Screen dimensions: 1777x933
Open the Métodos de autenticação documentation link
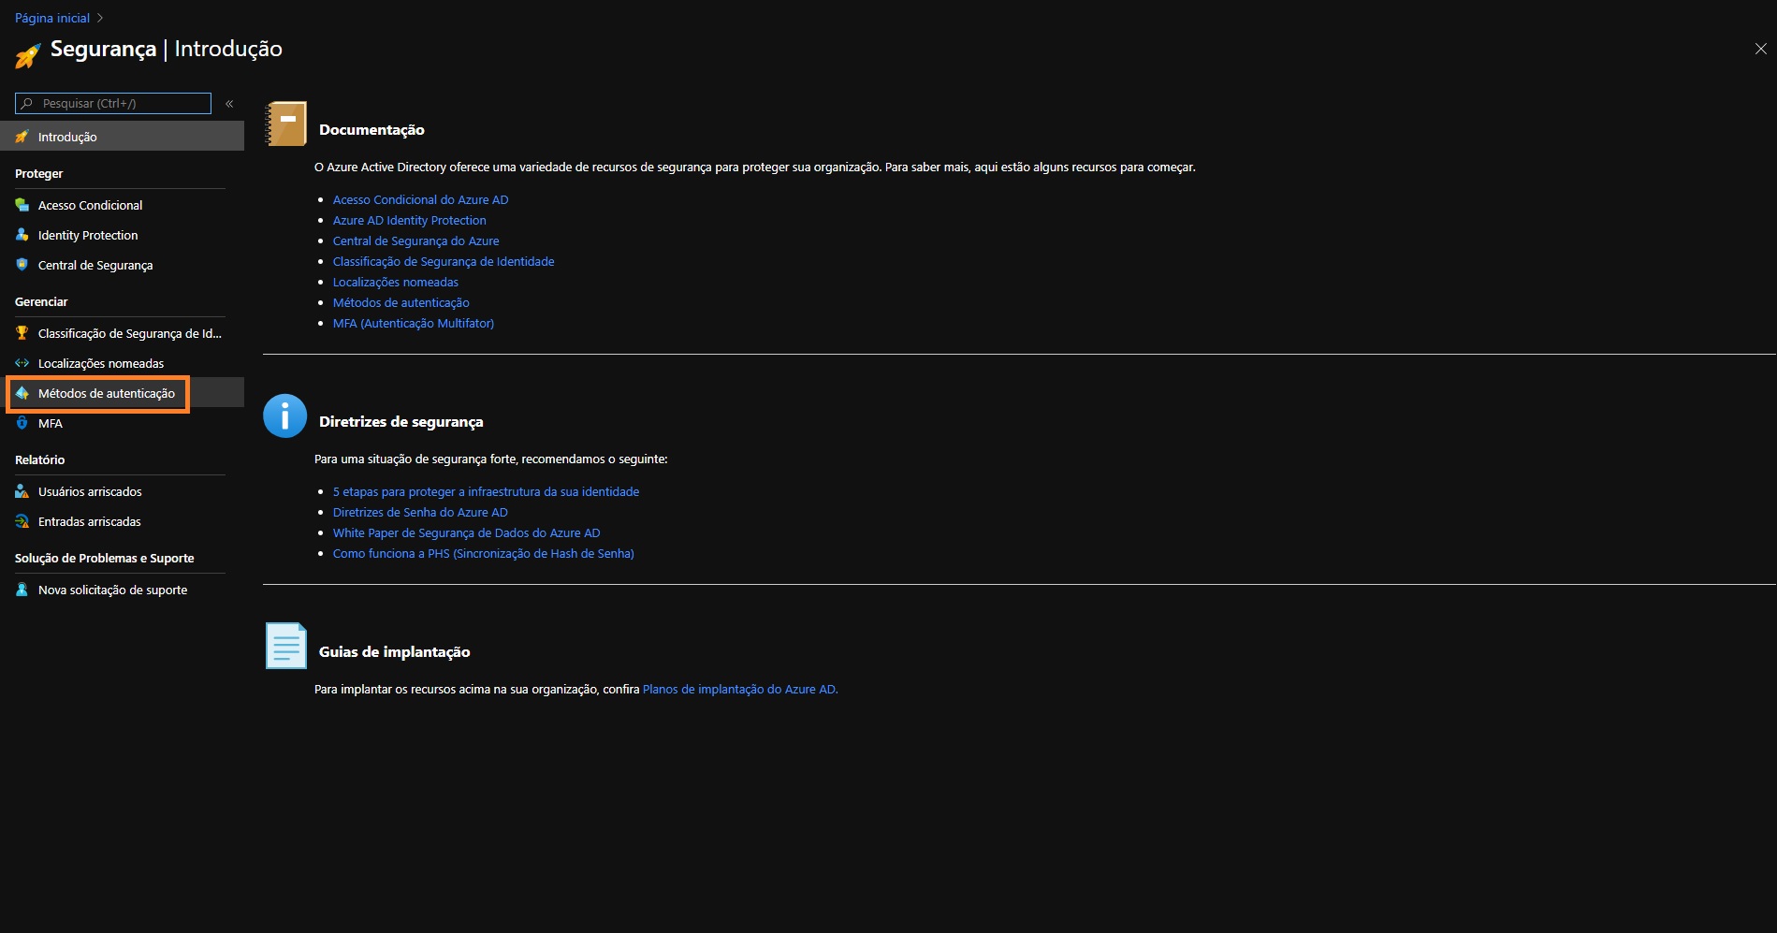401,302
